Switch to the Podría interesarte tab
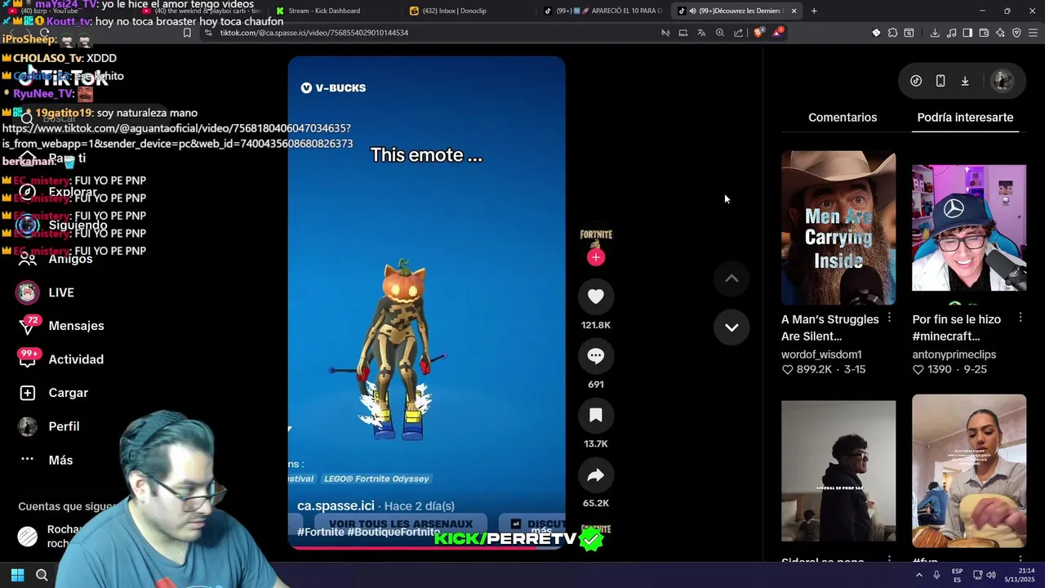The width and height of the screenshot is (1045, 588). coord(965,118)
